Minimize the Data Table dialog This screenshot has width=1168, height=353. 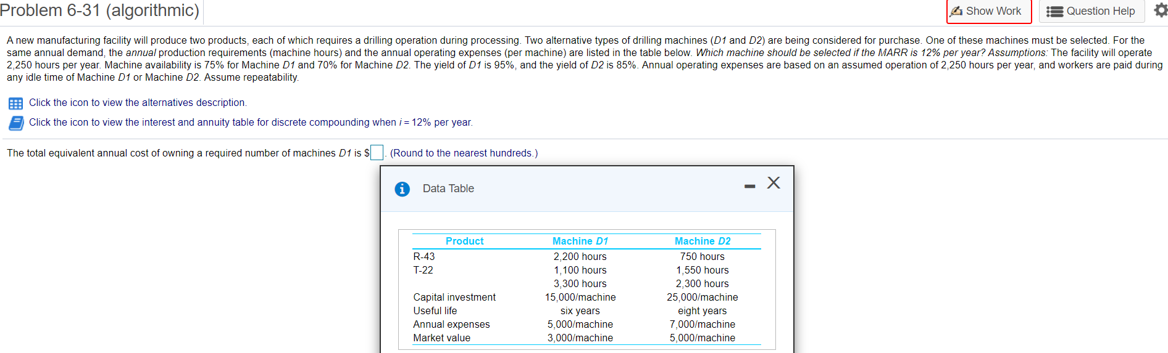pyautogui.click(x=749, y=186)
